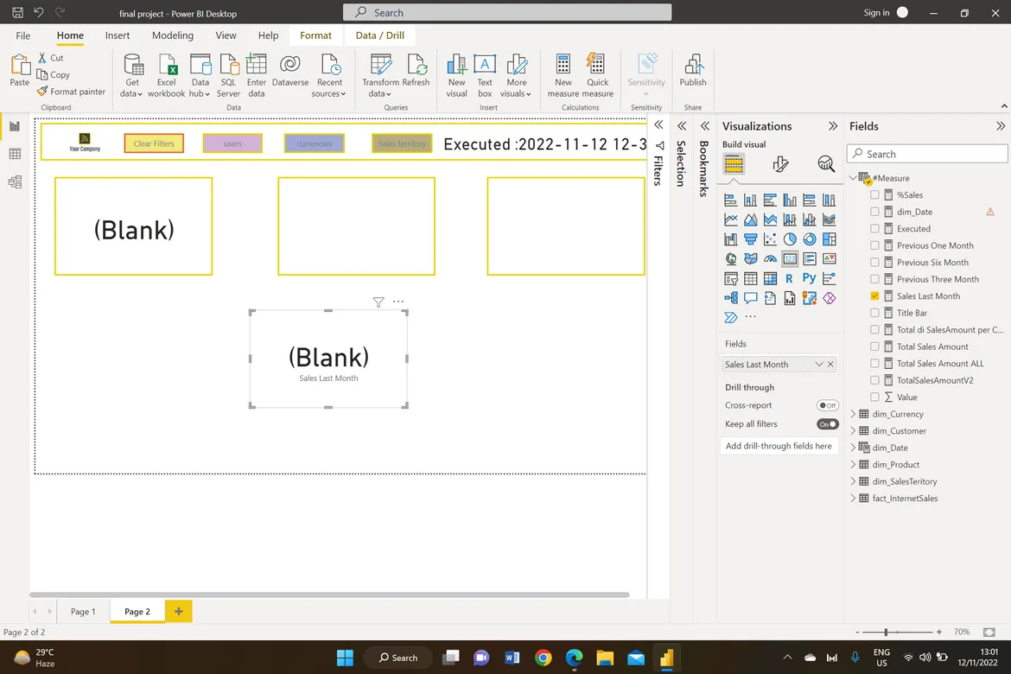Check the Total Sales Amount measure checkbox
The width and height of the screenshot is (1011, 674).
875,347
